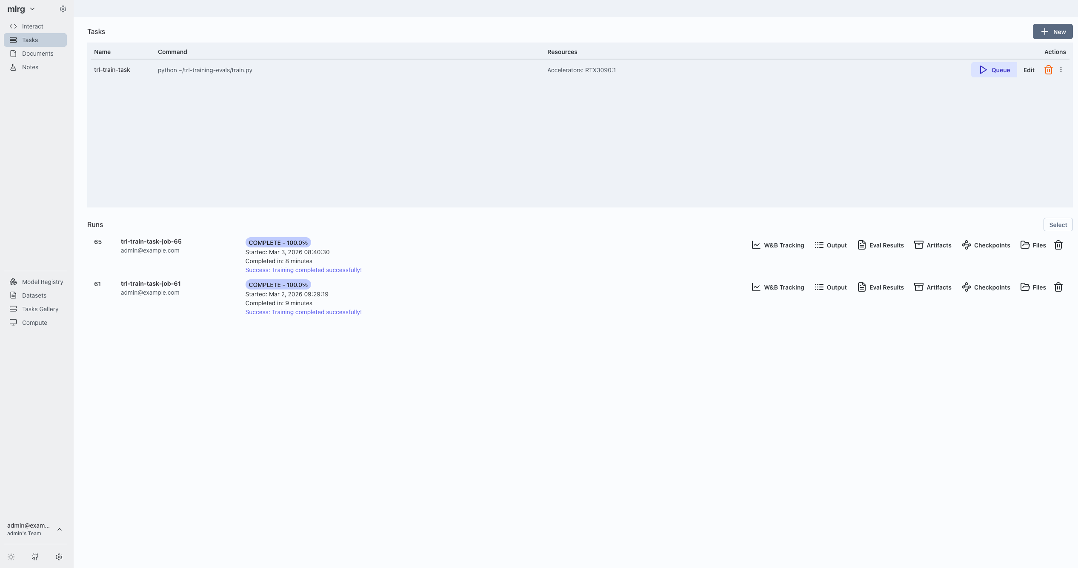
Task: Open Eval Results for run 65
Action: (x=880, y=245)
